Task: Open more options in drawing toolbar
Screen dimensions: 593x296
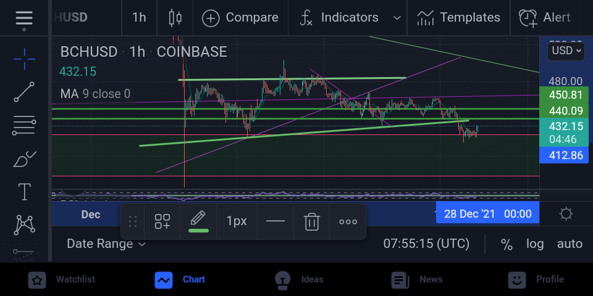Action: click(x=348, y=221)
